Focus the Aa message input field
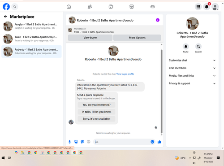The width and height of the screenshot is (224, 166). click(x=122, y=142)
